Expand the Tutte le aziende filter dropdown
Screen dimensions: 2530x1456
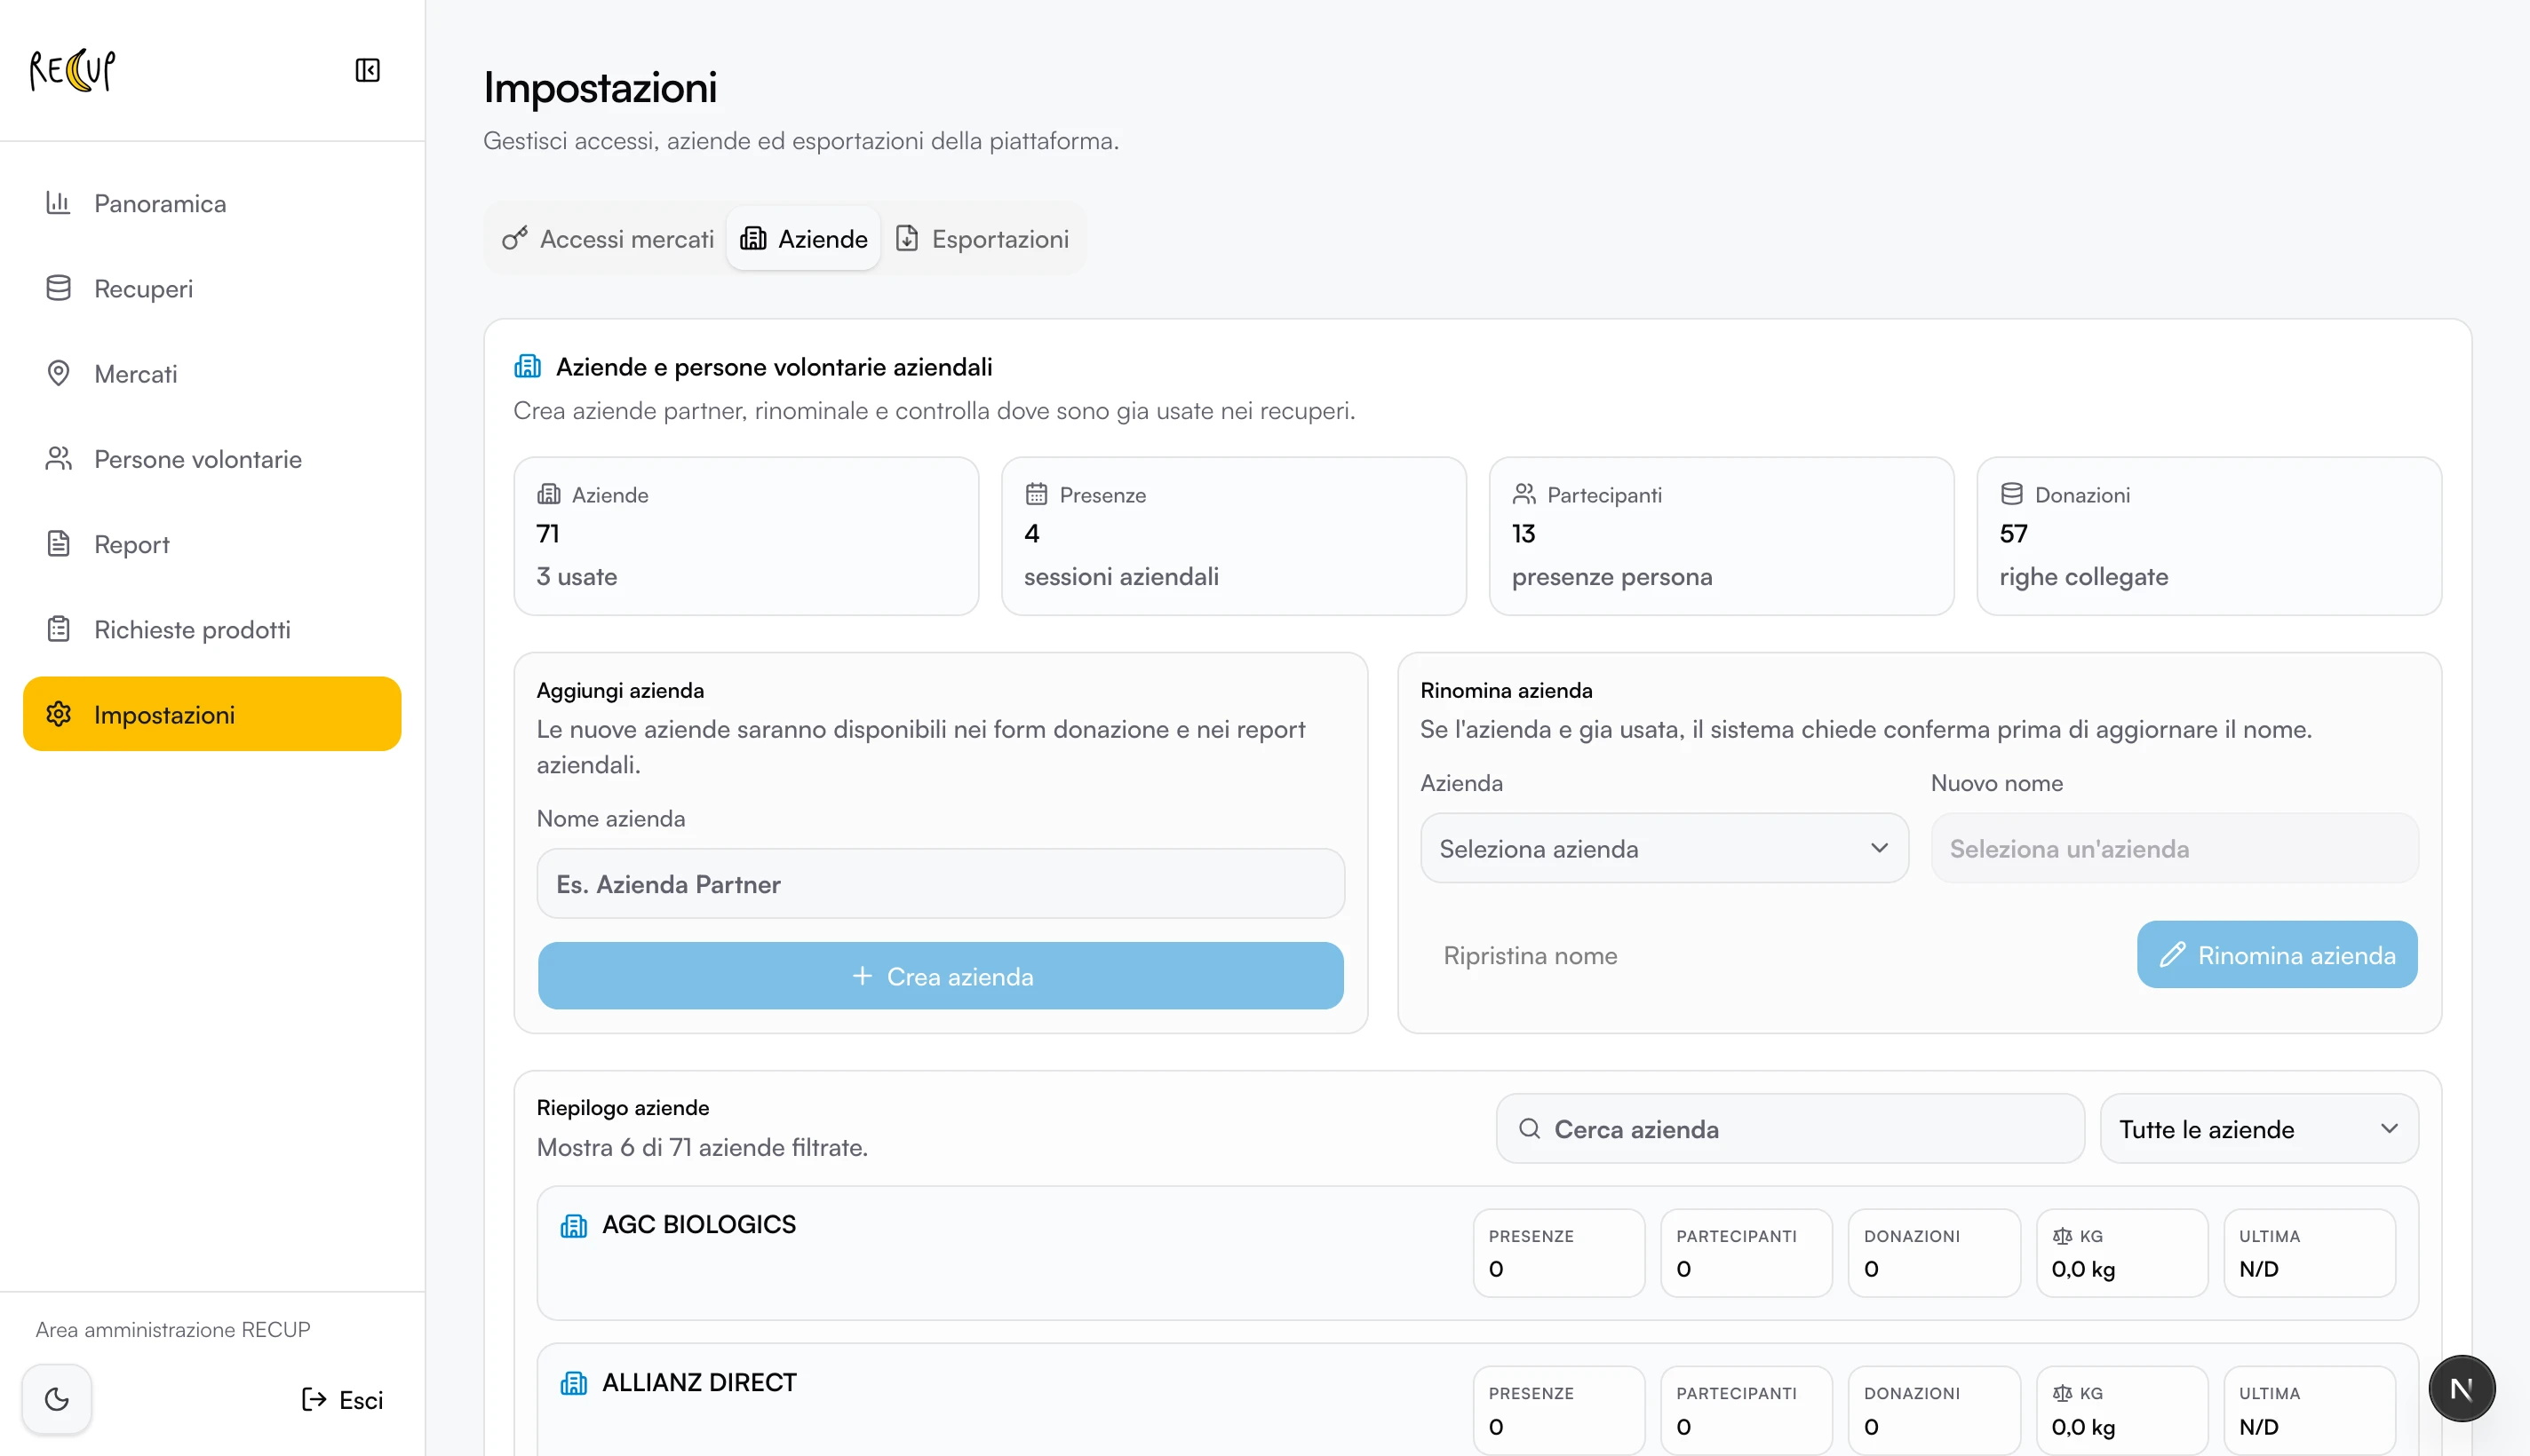2259,1129
